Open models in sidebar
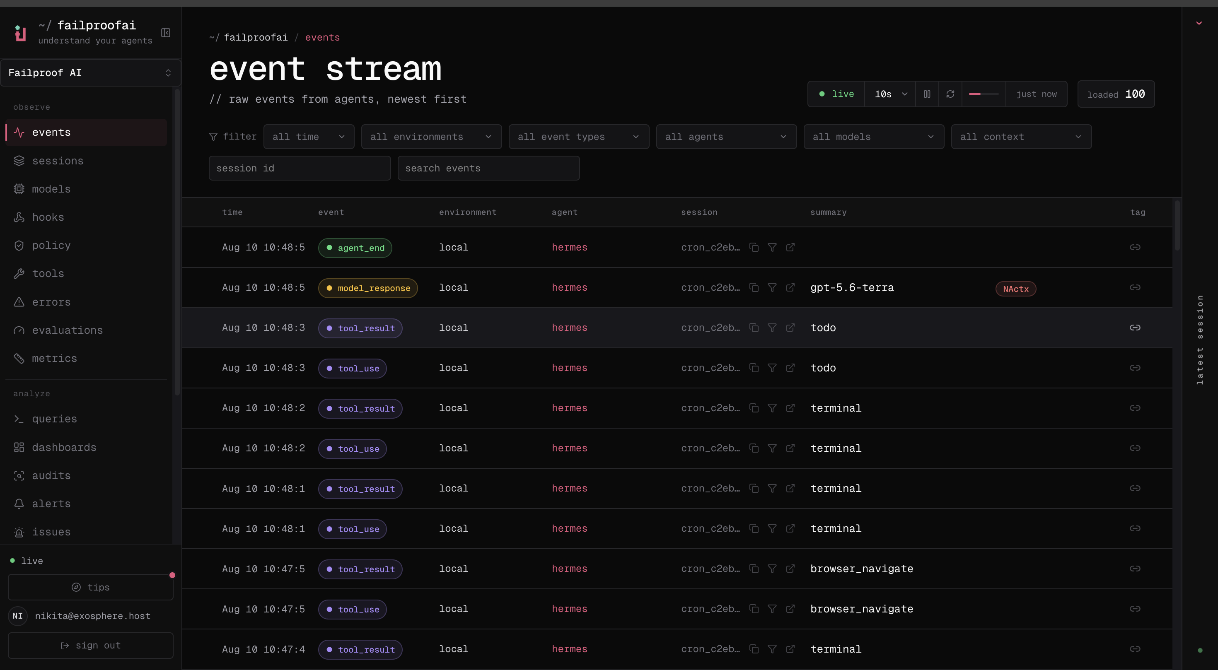 pos(86,189)
